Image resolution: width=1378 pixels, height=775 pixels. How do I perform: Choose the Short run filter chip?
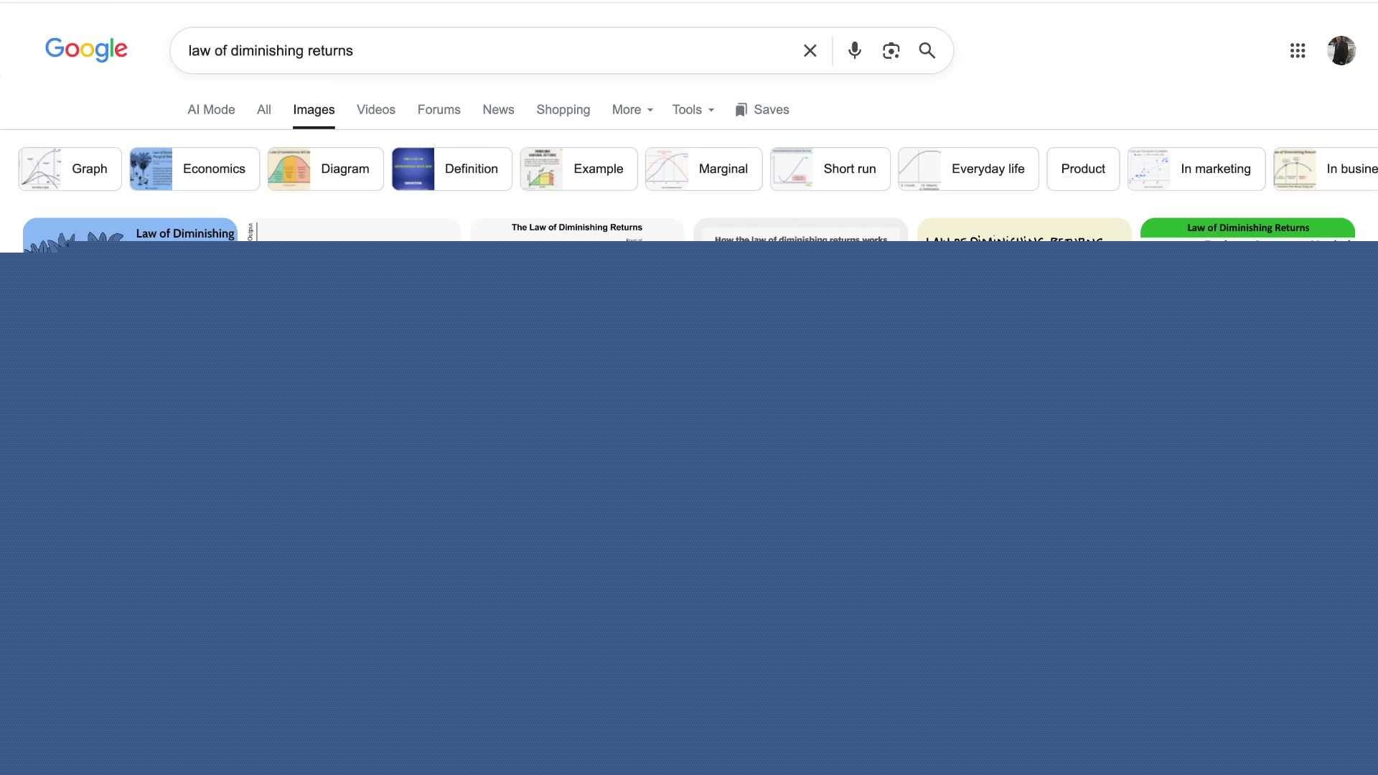click(830, 169)
